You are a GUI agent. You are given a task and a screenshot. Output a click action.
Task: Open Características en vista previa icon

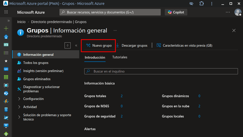click(159, 45)
